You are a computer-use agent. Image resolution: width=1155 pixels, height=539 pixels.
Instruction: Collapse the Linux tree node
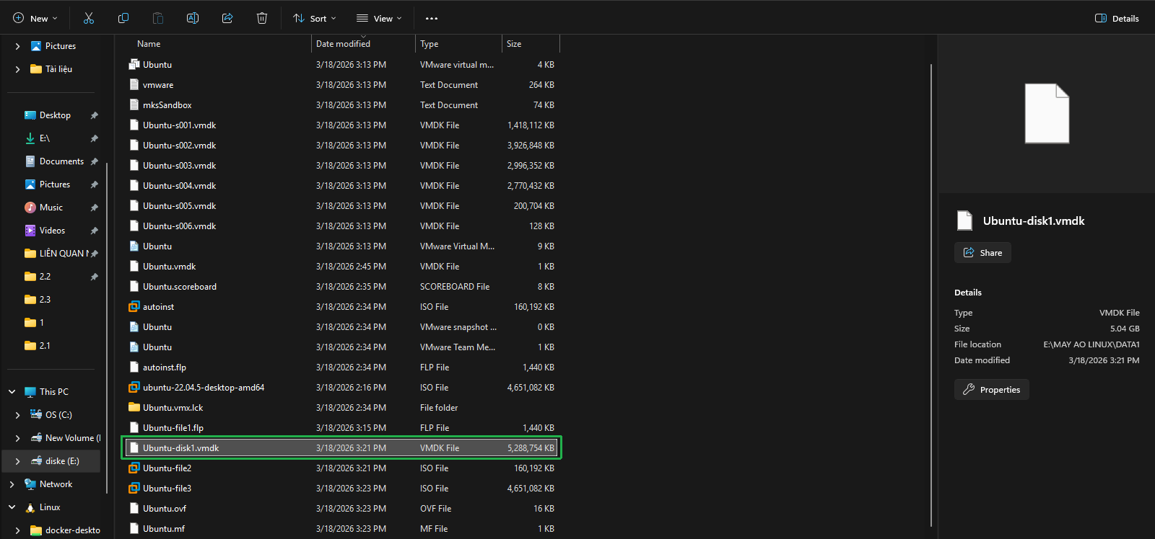12,507
